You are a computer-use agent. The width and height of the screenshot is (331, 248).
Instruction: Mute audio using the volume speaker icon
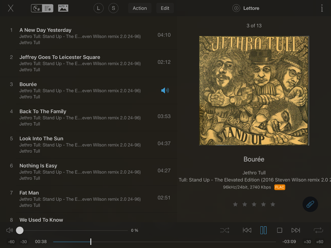coord(10,230)
